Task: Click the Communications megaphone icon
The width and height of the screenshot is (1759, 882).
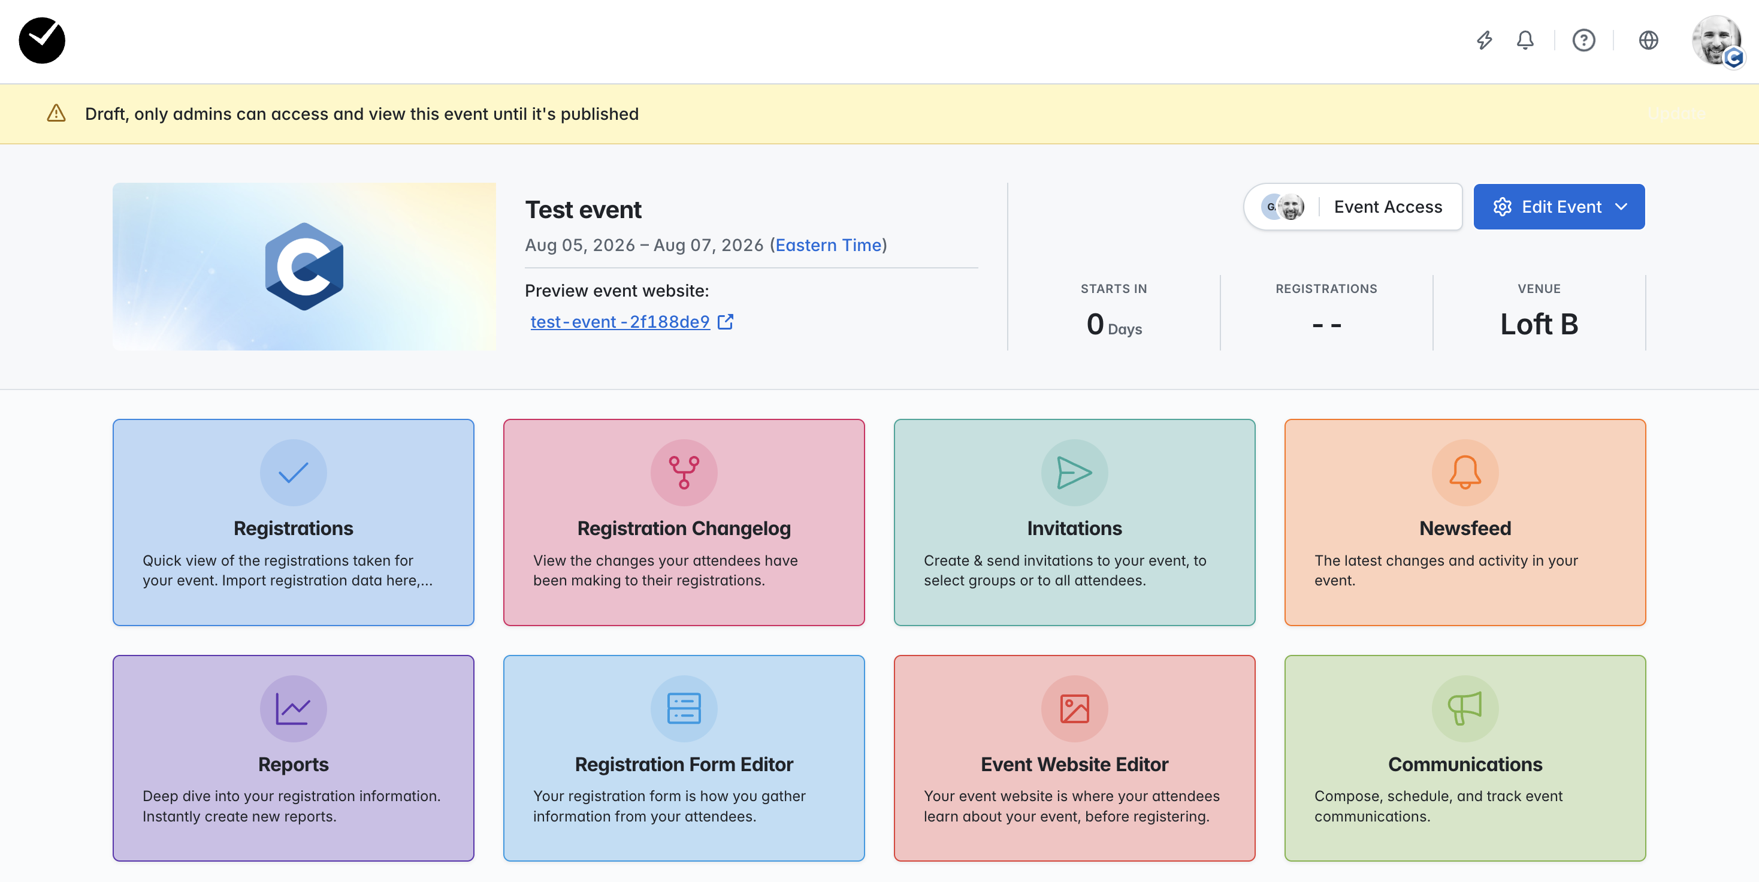Action: tap(1465, 709)
